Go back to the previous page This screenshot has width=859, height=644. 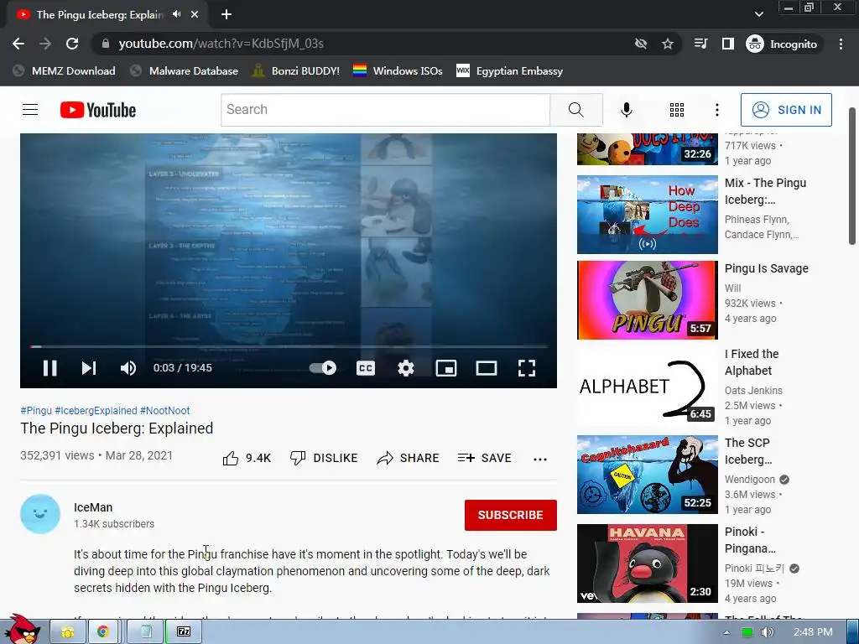click(18, 44)
